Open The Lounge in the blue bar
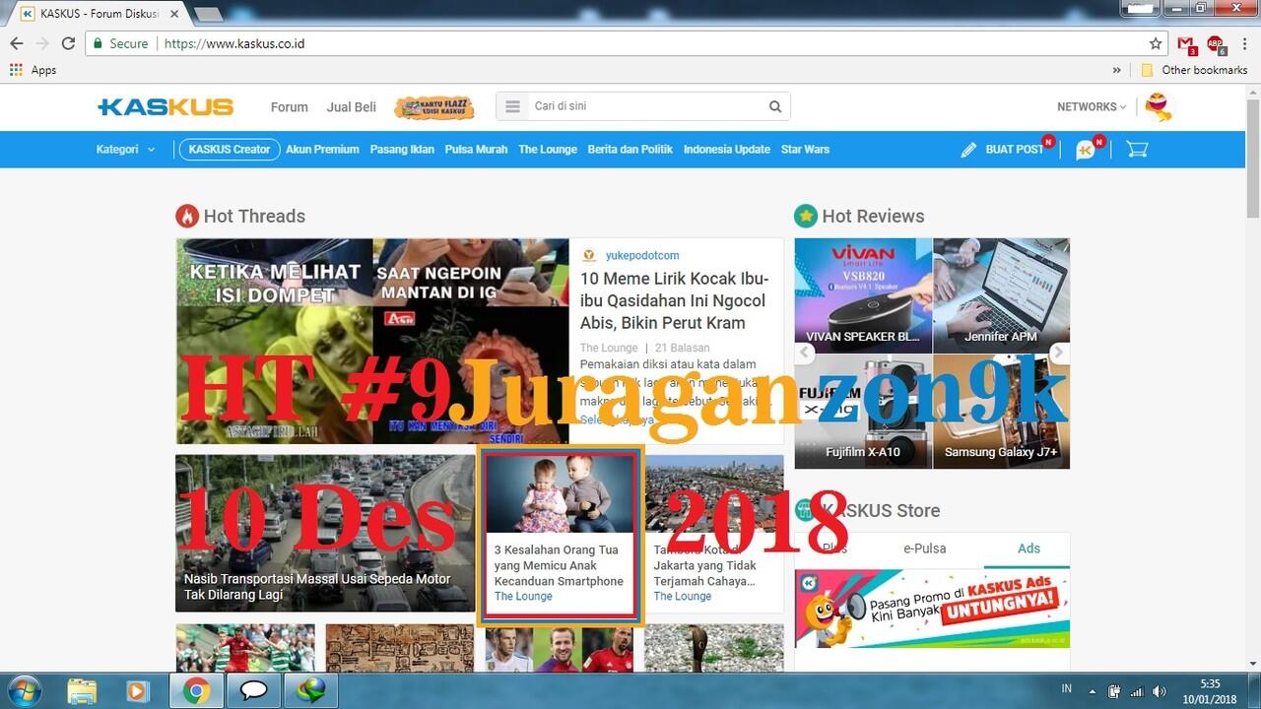 point(548,150)
